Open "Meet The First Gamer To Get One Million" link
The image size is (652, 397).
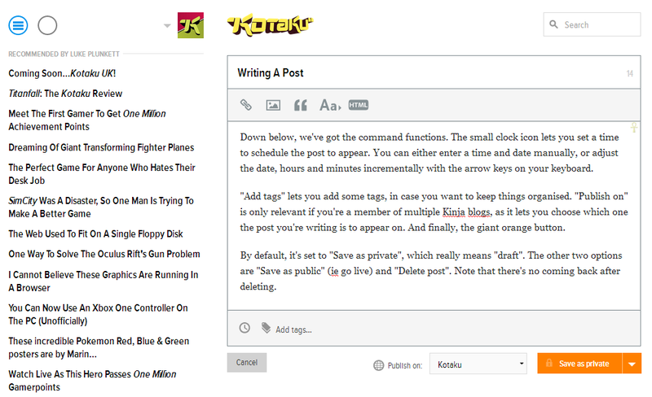pos(87,120)
